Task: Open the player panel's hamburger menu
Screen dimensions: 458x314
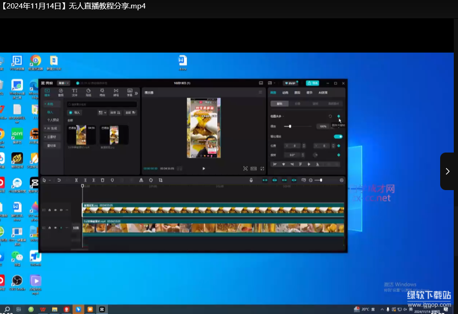Action: pyautogui.click(x=260, y=92)
